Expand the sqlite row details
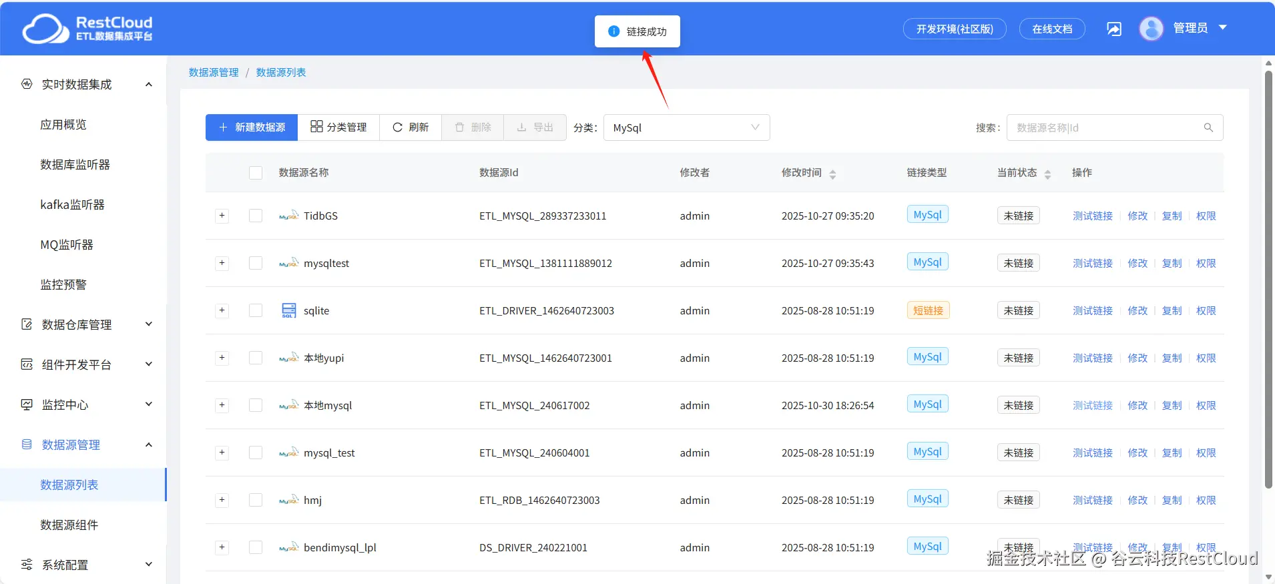This screenshot has height=584, width=1275. click(x=222, y=310)
